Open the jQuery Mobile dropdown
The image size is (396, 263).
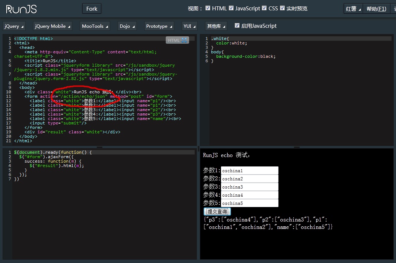pyautogui.click(x=53, y=26)
